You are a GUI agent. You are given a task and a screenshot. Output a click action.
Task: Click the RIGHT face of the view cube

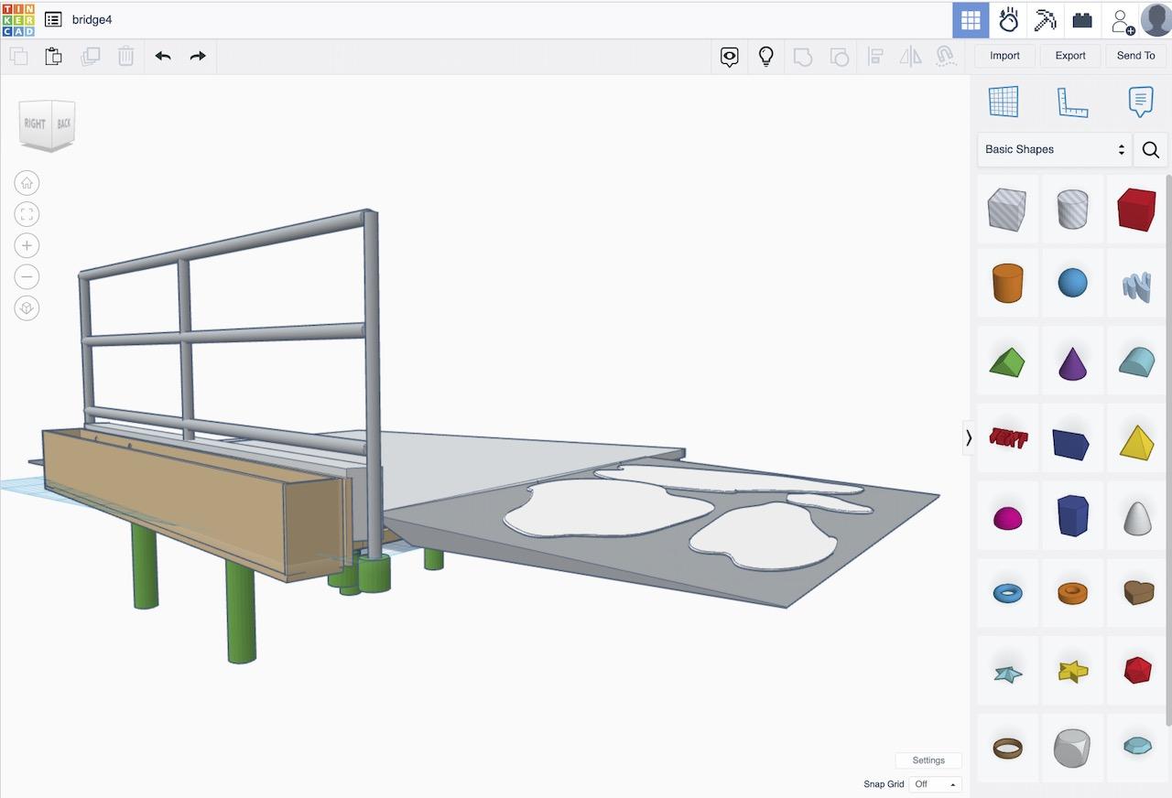35,123
